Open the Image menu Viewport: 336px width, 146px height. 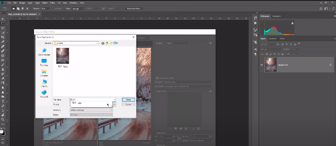(x=22, y=3)
